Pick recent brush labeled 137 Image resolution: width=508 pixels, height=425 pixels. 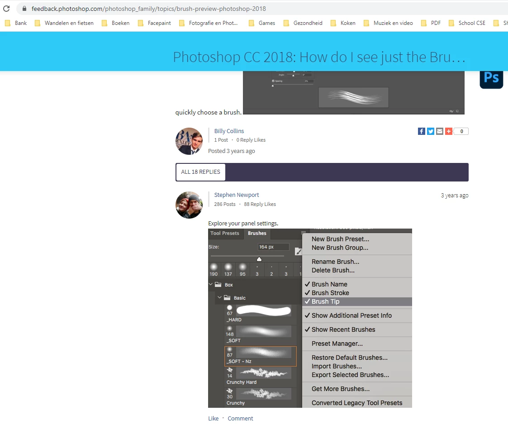click(x=228, y=270)
